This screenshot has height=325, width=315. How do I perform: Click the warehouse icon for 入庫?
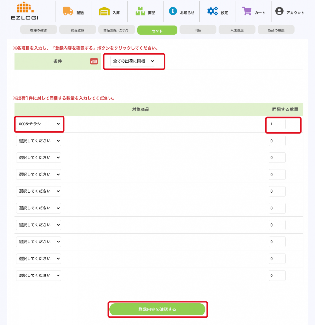(x=104, y=11)
